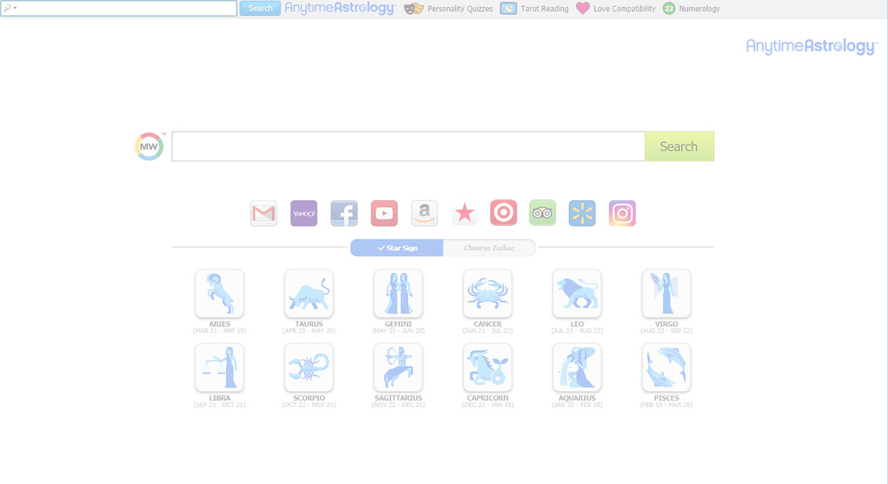This screenshot has width=888, height=484.
Task: Open the Gmail shortcut icon
Action: point(263,213)
